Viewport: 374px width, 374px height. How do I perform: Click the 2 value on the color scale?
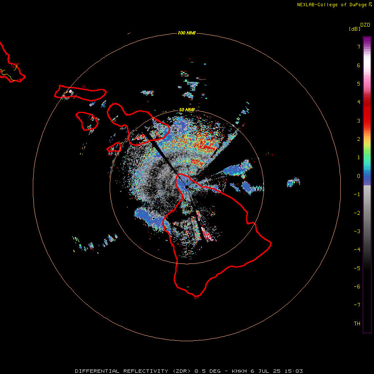point(359,139)
